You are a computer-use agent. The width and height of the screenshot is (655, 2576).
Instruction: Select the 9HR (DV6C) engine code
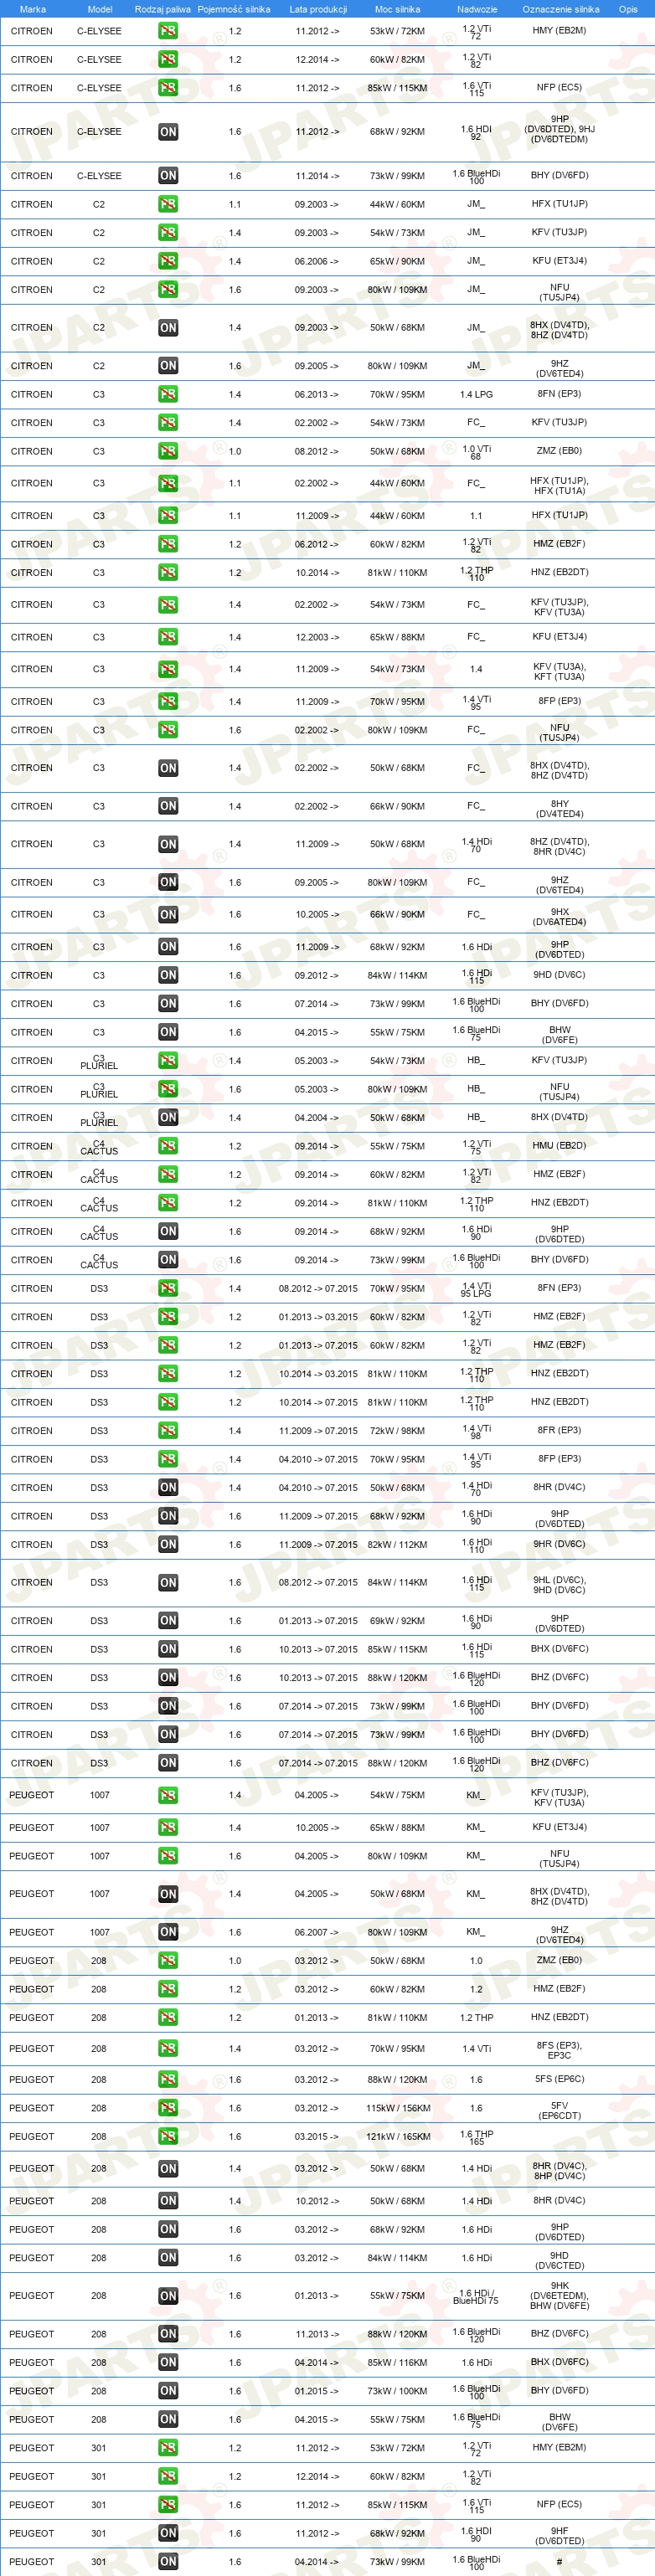point(560,1544)
